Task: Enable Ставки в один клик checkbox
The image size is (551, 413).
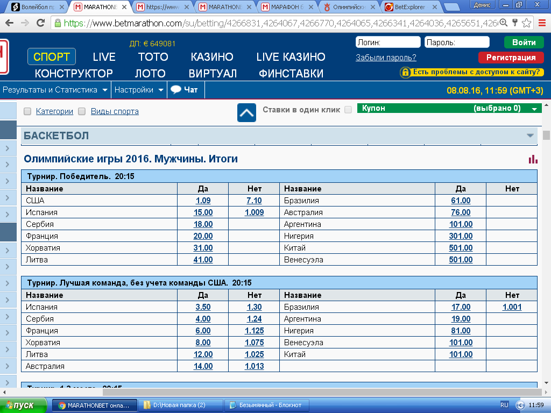Action: coord(348,110)
